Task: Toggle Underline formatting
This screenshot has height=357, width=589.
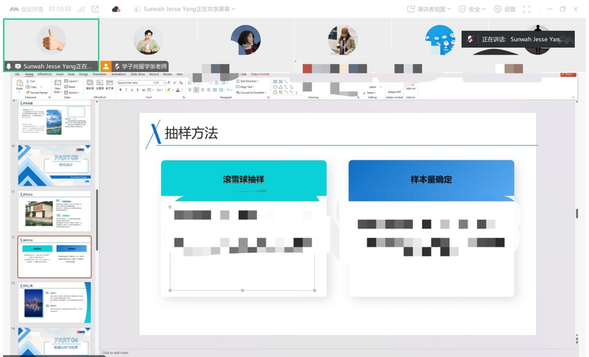Action: [x=132, y=90]
